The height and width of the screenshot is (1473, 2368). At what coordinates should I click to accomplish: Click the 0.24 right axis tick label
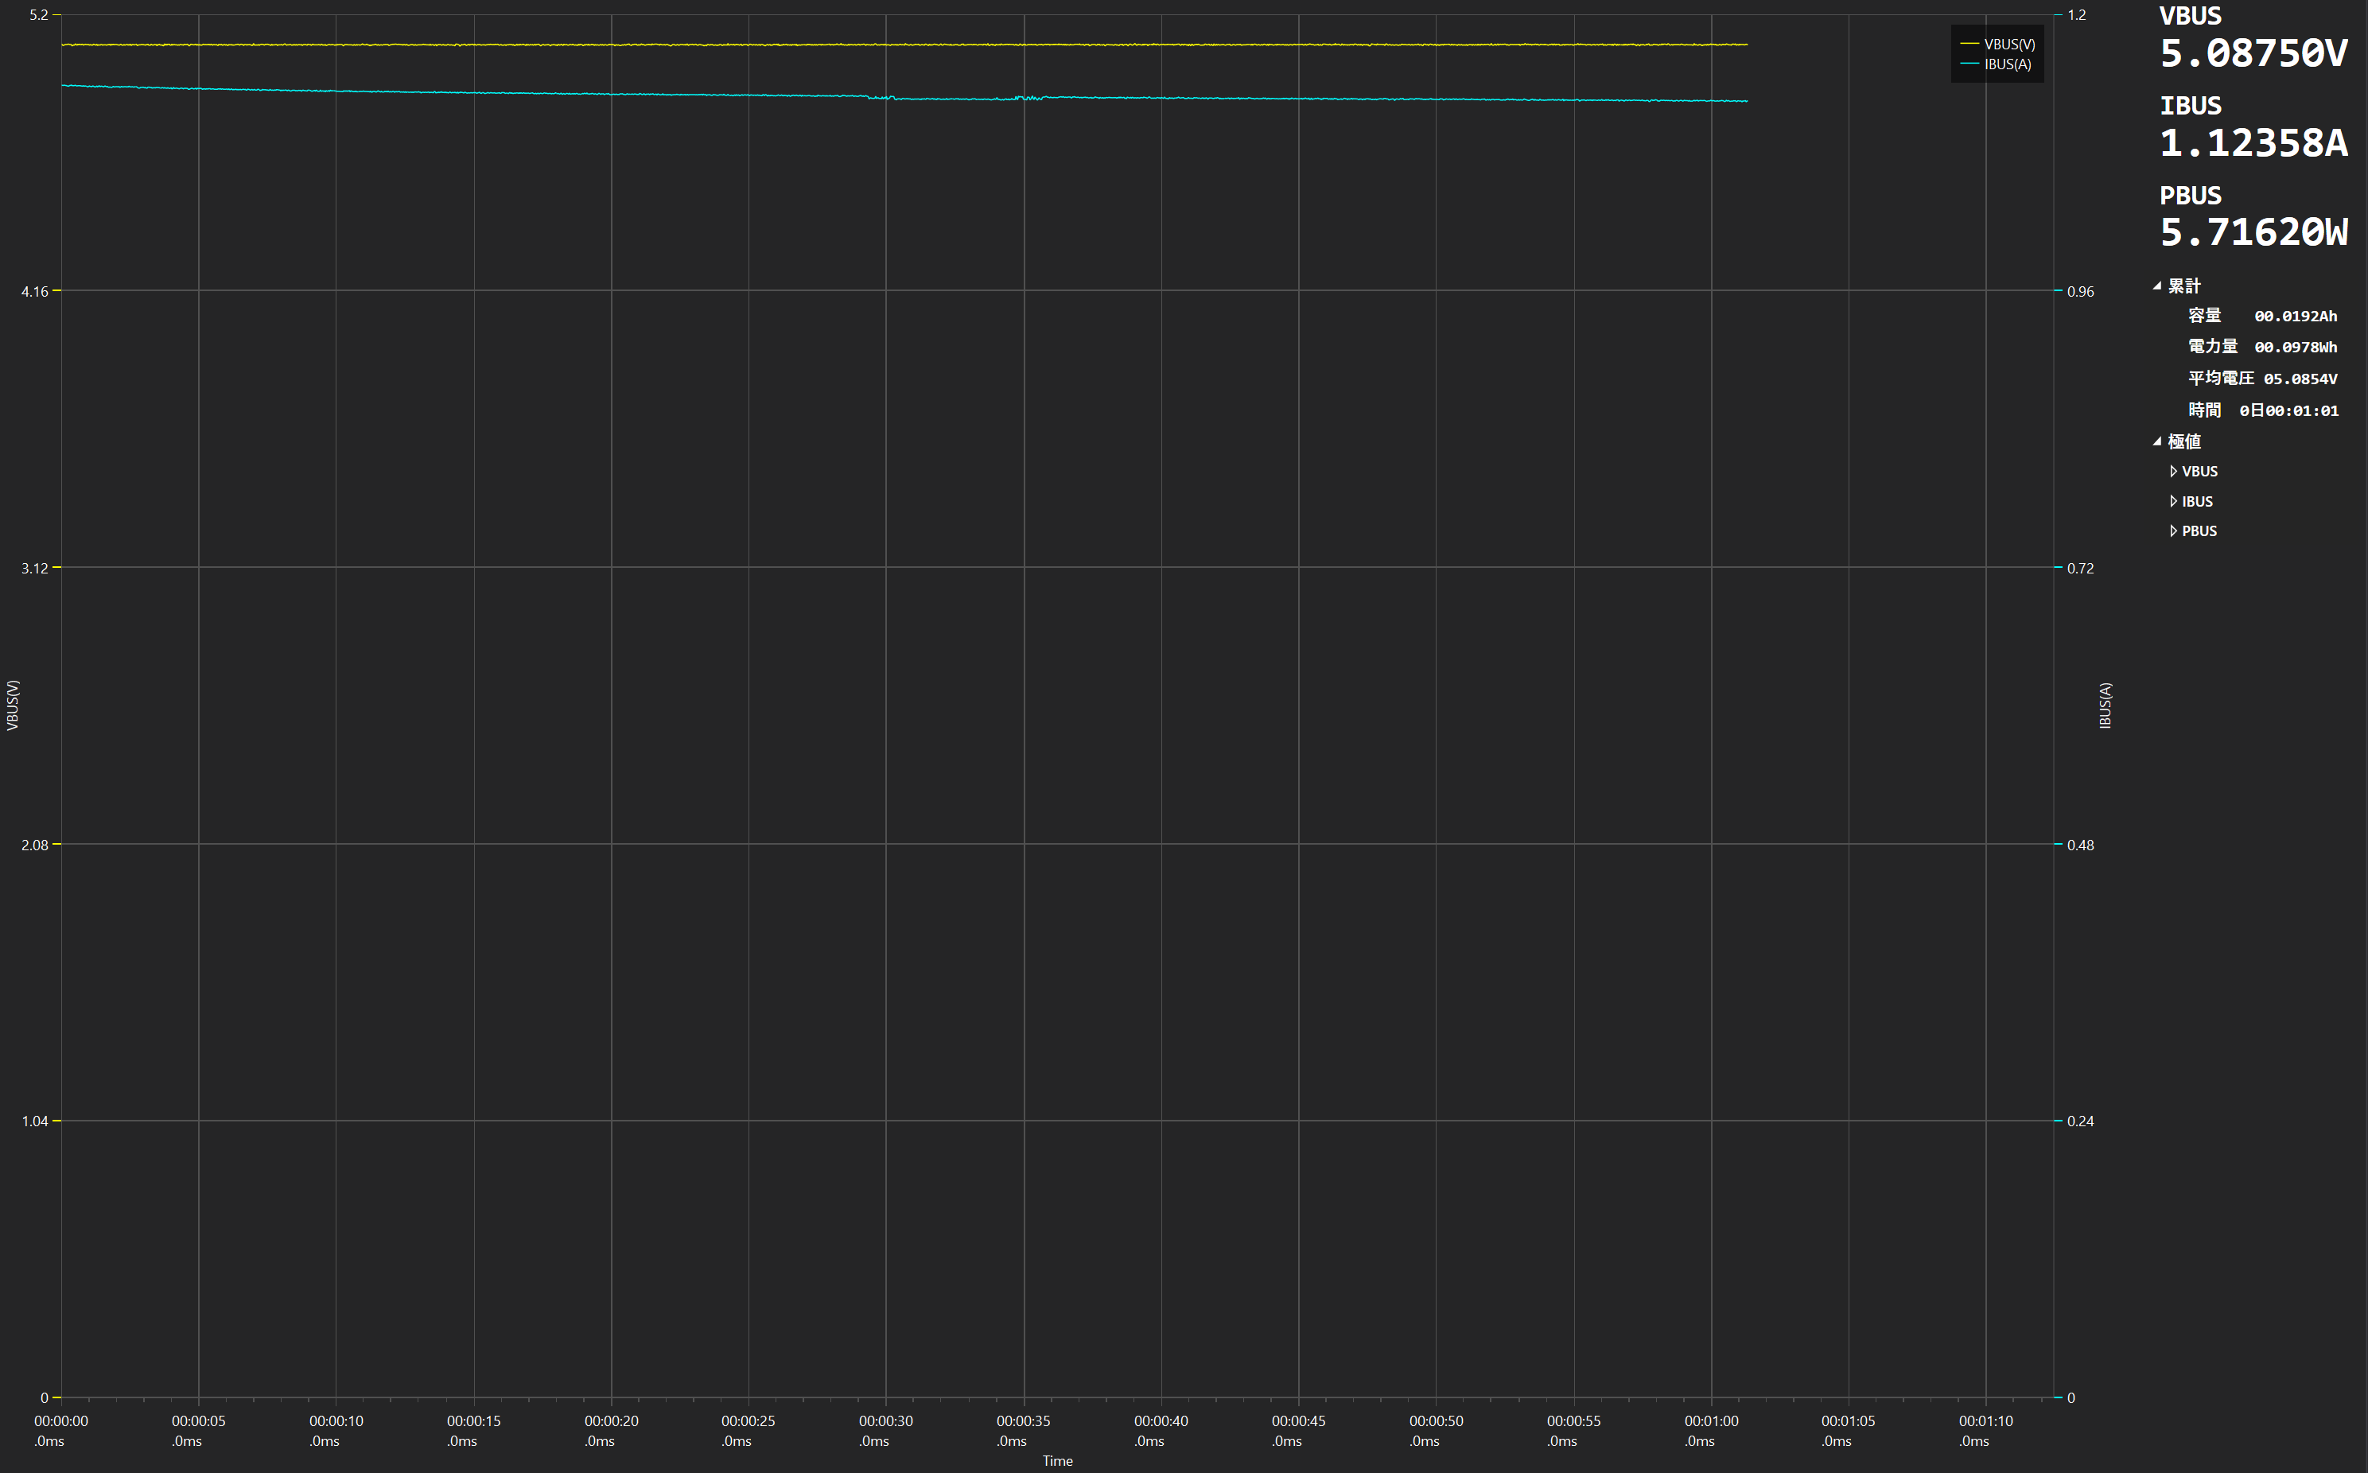pyautogui.click(x=2080, y=1121)
